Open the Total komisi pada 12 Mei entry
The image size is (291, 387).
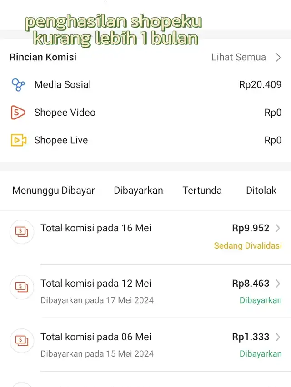[145, 291]
